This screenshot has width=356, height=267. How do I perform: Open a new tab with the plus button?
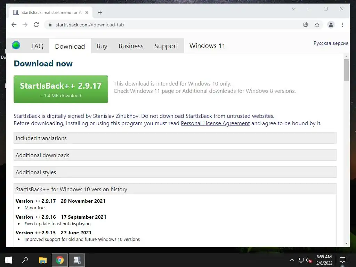pyautogui.click(x=100, y=13)
